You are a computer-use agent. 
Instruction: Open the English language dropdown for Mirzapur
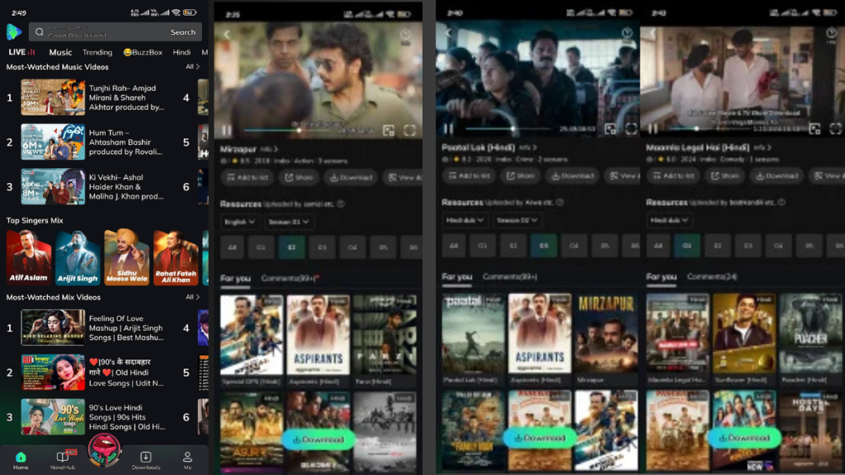[x=240, y=223]
